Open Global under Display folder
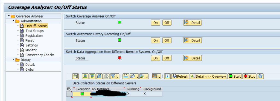Image resolution: width=280 pixels, height=101 pixels. click(x=30, y=70)
